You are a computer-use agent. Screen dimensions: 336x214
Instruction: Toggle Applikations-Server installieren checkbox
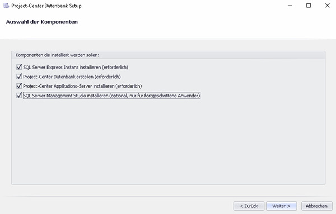[19, 86]
